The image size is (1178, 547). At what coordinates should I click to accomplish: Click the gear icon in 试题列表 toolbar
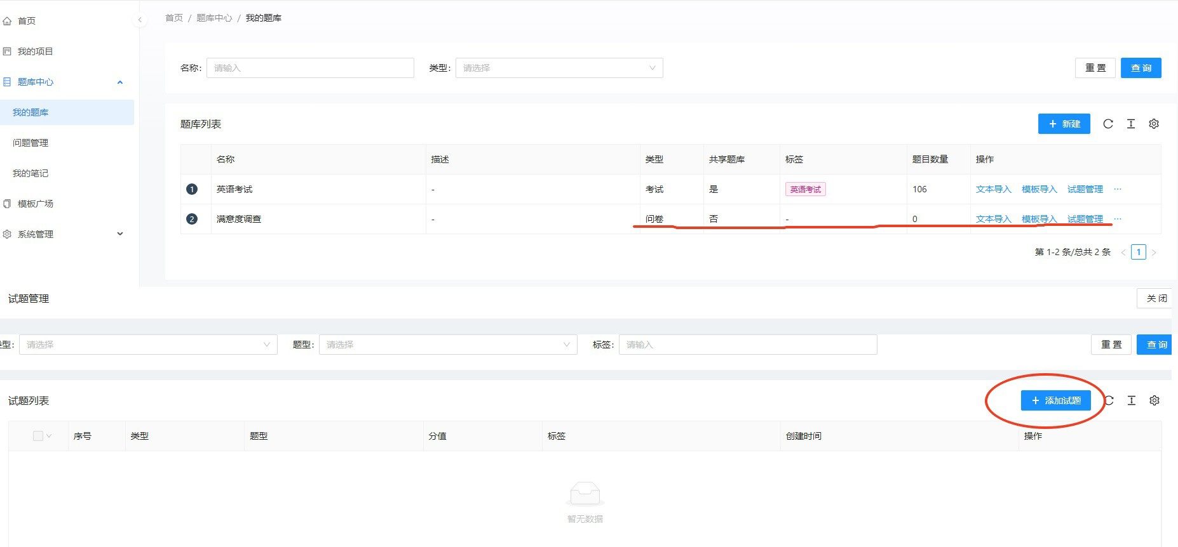tap(1154, 400)
